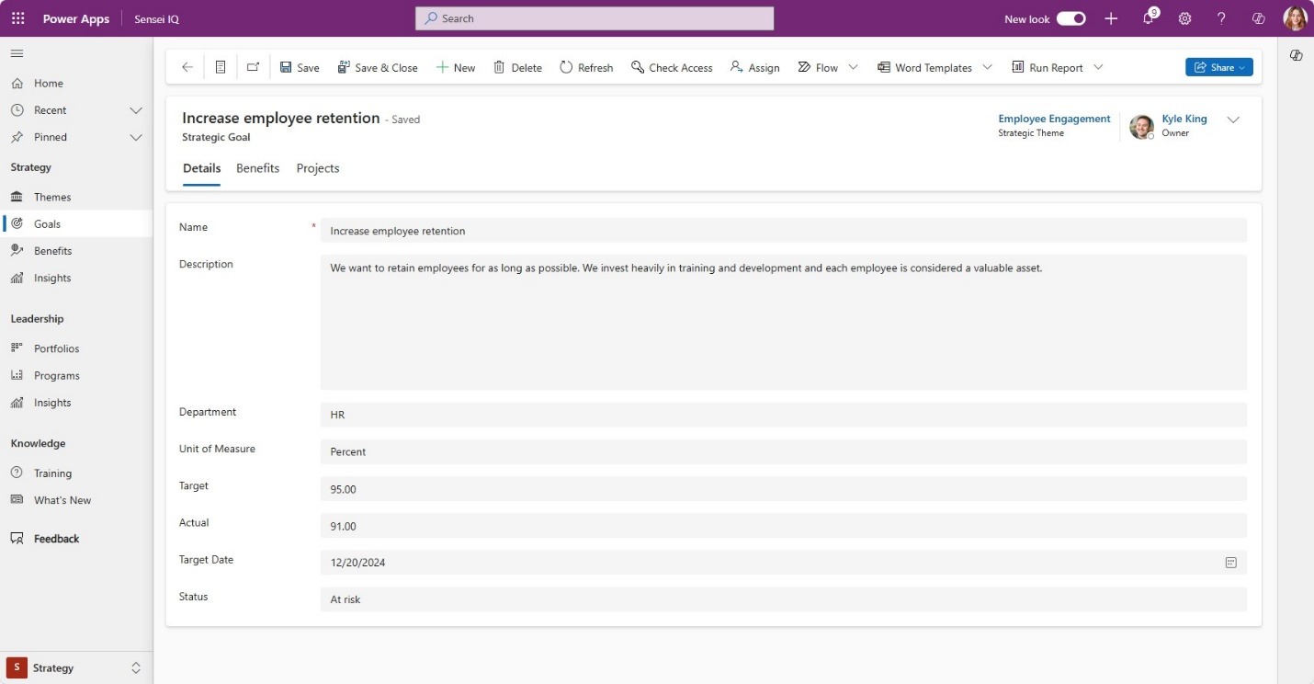Image resolution: width=1314 pixels, height=684 pixels.
Task: Expand the Word Templates chevron
Action: tap(988, 67)
